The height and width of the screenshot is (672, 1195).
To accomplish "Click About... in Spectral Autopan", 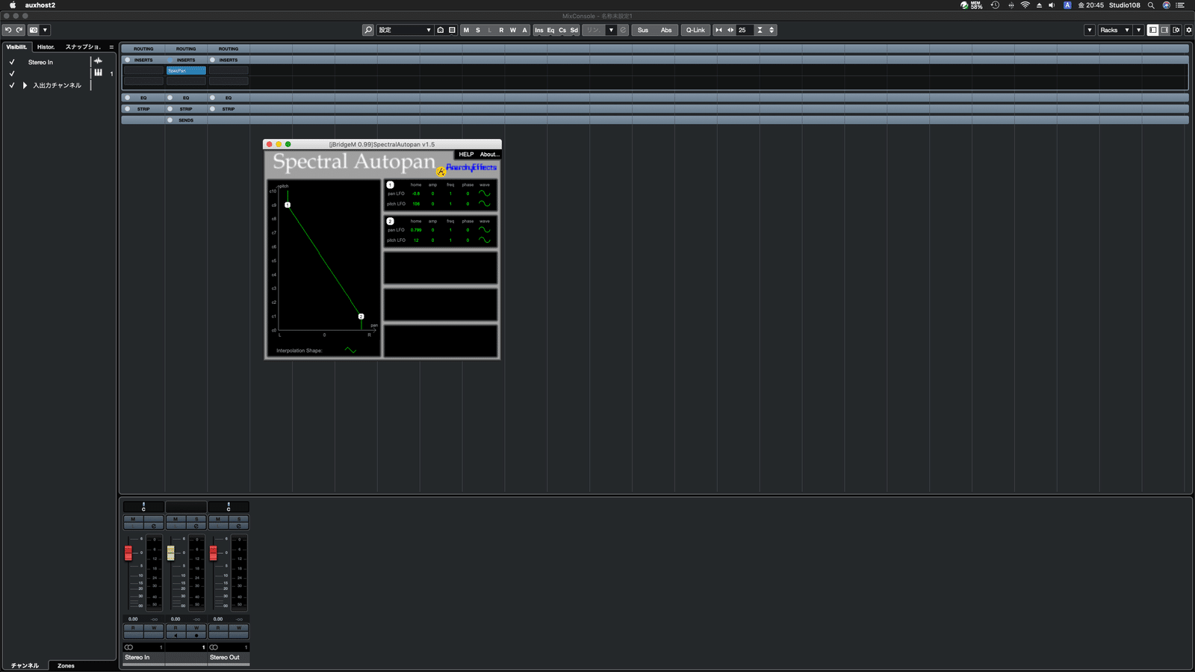I will (489, 155).
